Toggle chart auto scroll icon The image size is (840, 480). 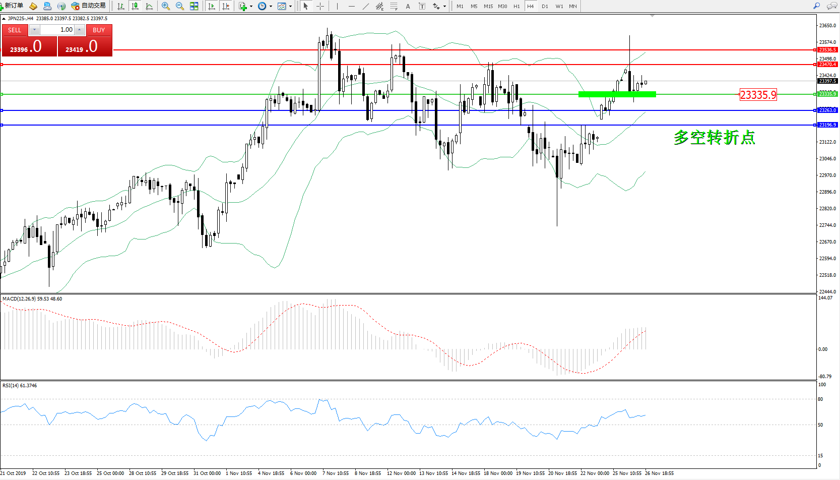(212, 6)
